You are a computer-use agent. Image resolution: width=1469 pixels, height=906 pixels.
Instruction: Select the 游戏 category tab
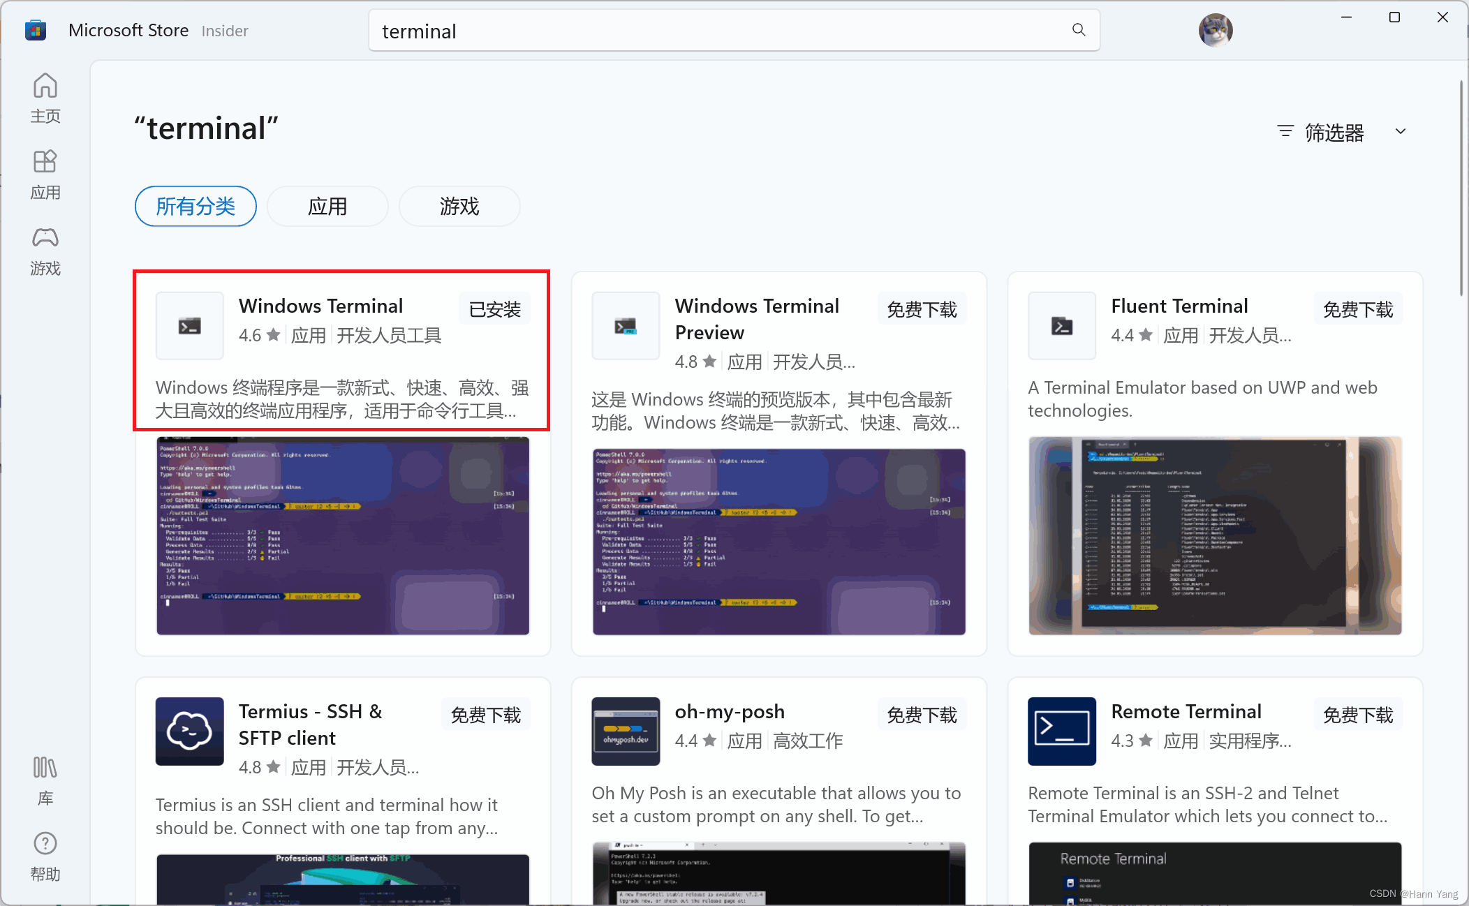(459, 207)
